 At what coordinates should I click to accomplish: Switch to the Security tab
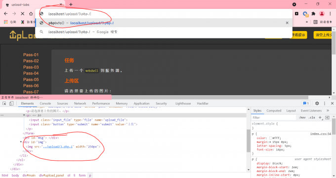pos(161,104)
